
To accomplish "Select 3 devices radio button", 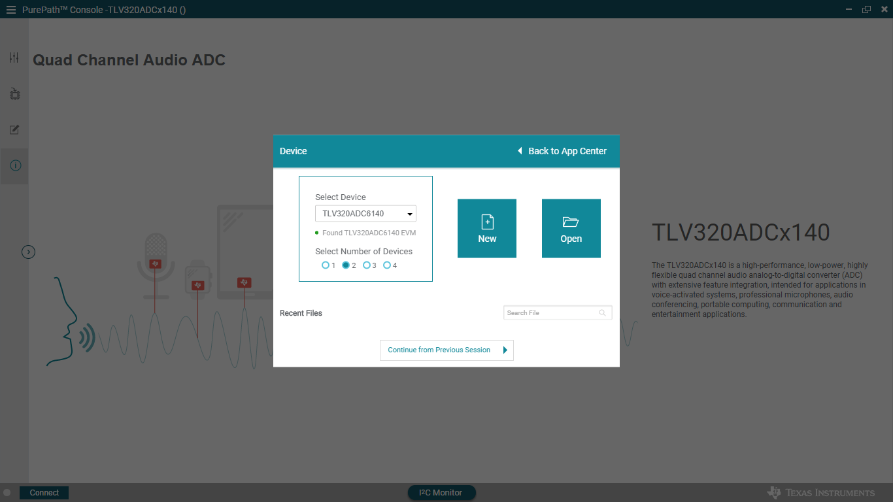I will (x=367, y=265).
